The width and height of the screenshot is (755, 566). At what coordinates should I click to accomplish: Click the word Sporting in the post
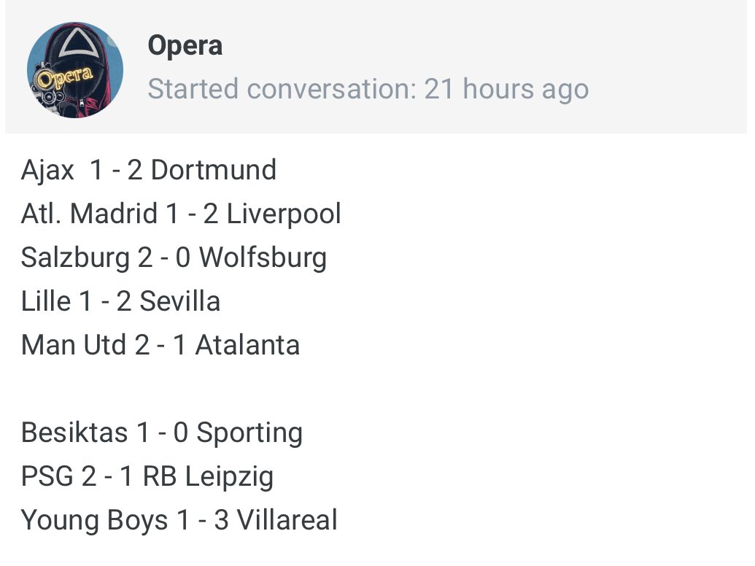[x=249, y=433]
